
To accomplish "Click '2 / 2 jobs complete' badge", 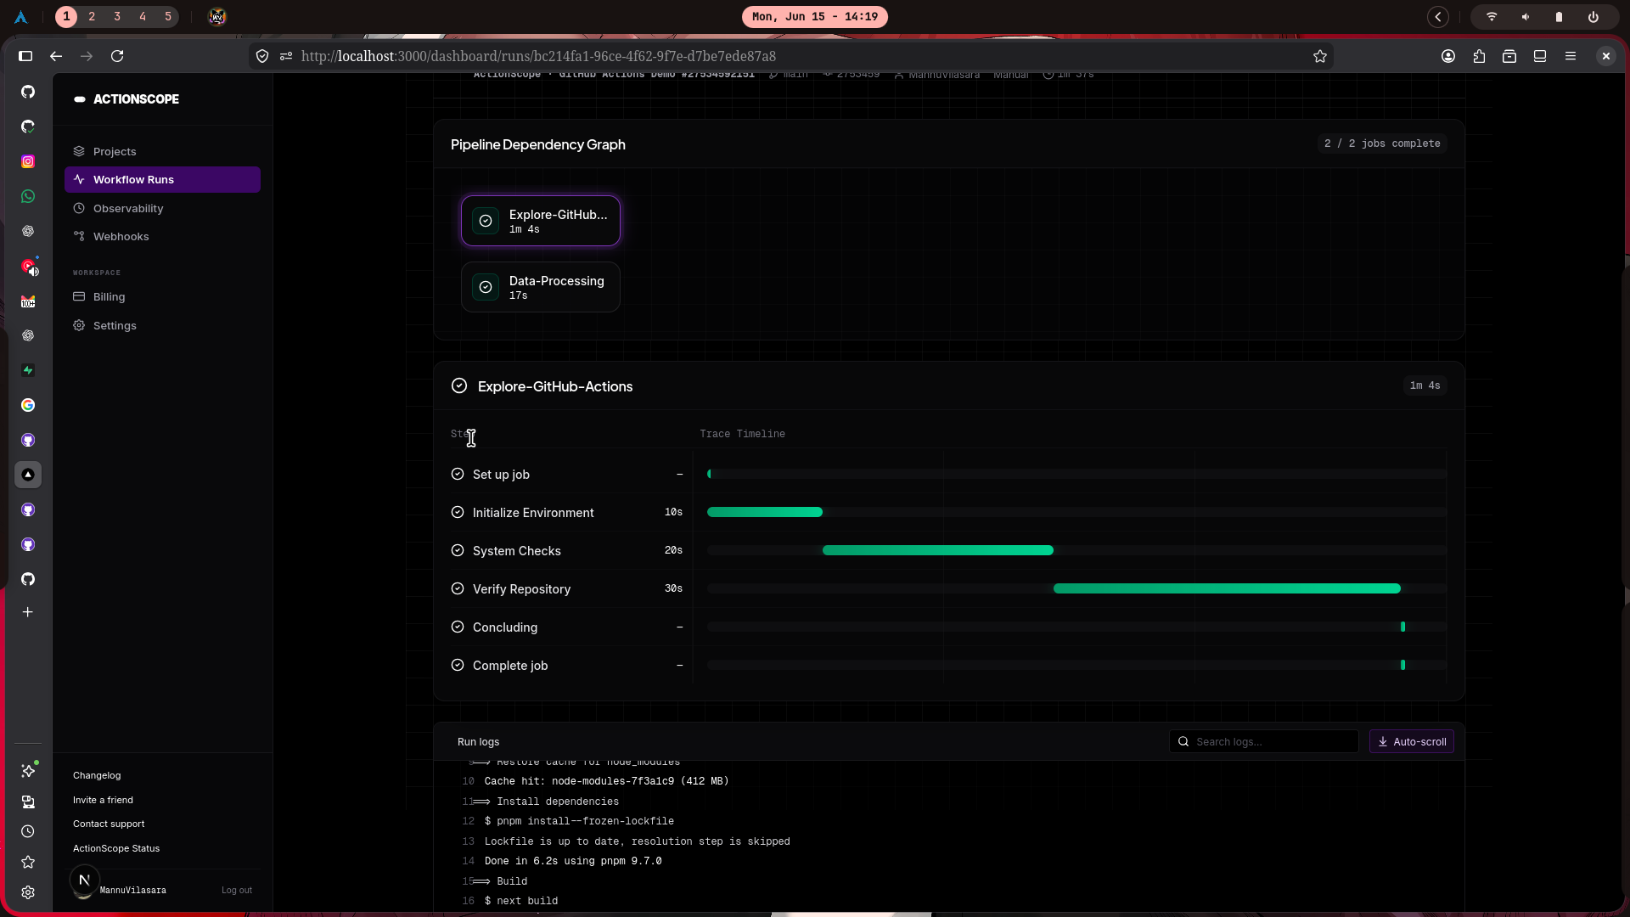I will (1382, 143).
